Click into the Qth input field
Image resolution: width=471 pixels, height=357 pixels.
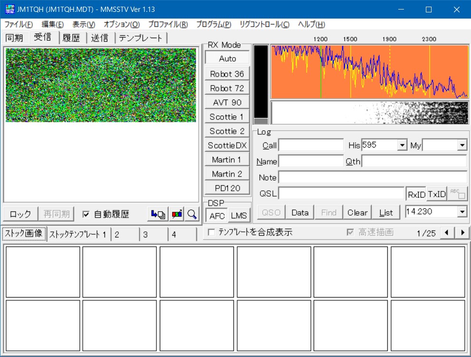[414, 161]
